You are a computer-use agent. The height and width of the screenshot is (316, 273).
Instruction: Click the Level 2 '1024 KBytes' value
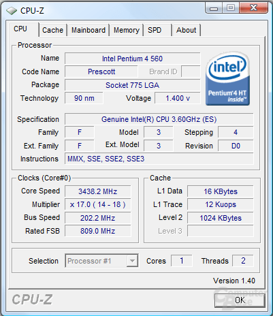click(x=221, y=218)
